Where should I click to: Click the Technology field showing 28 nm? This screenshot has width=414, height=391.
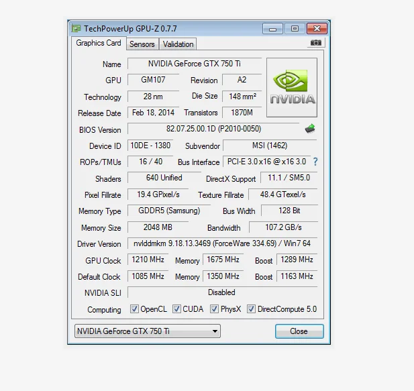tap(153, 97)
